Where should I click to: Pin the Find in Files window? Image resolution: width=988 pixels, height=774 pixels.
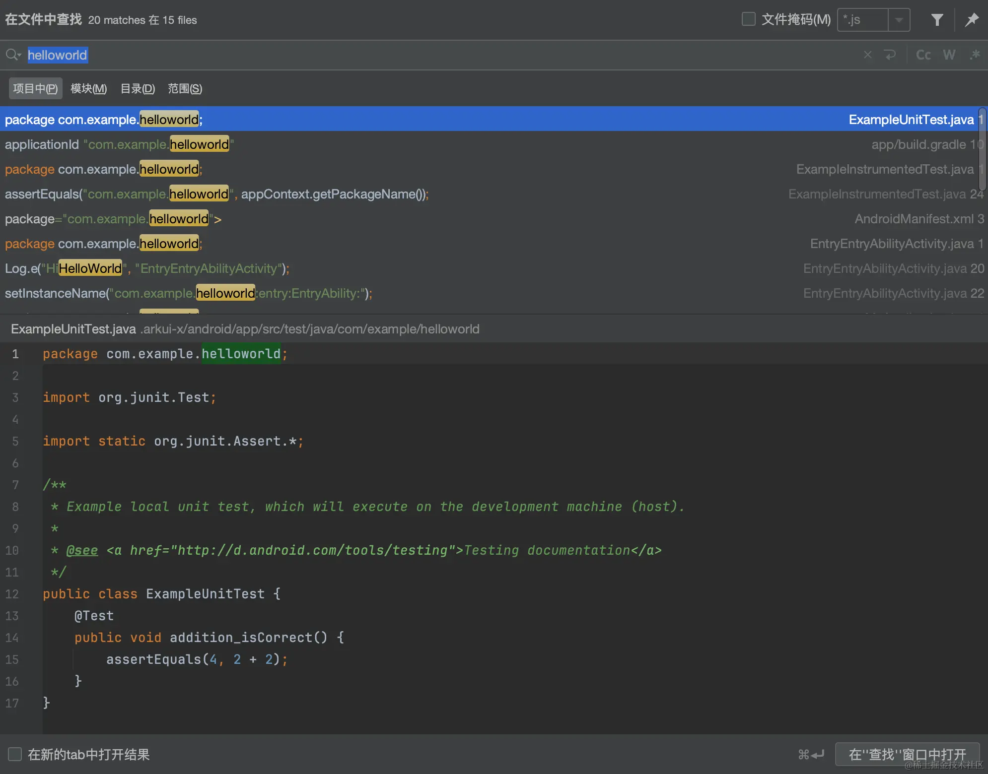(x=972, y=20)
